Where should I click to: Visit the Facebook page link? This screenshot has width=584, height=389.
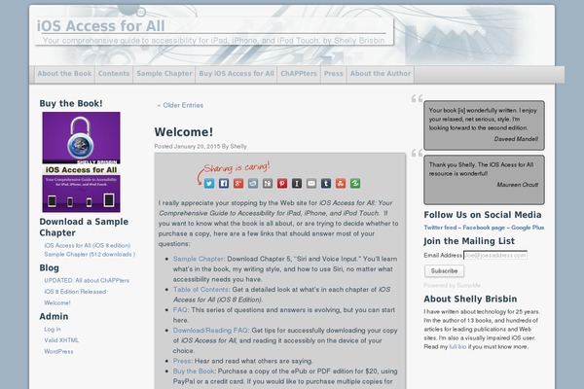pos(484,228)
